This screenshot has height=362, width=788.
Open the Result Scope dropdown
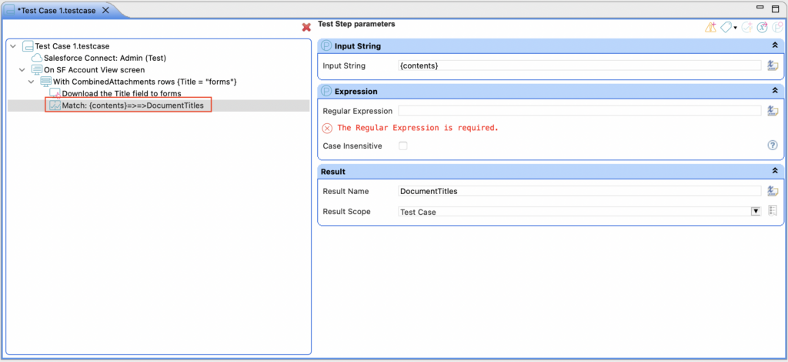[x=756, y=212]
